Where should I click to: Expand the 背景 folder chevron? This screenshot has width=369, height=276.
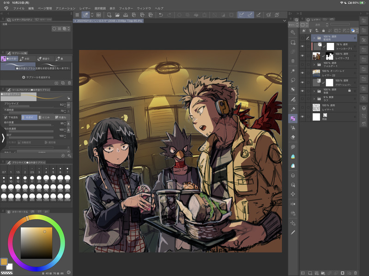point(314,91)
